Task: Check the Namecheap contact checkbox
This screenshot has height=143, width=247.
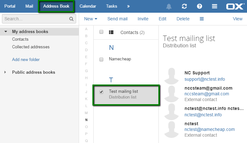Action: pos(101,59)
